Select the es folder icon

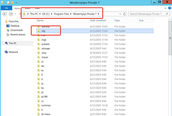[39, 70]
